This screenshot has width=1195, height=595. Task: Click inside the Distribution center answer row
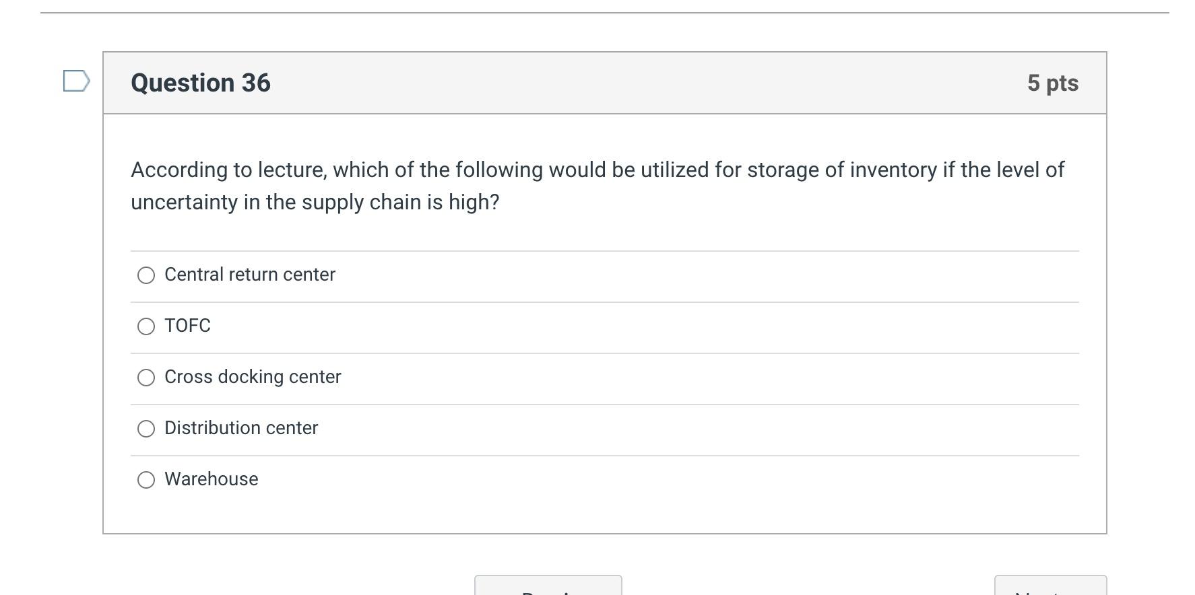(539, 428)
